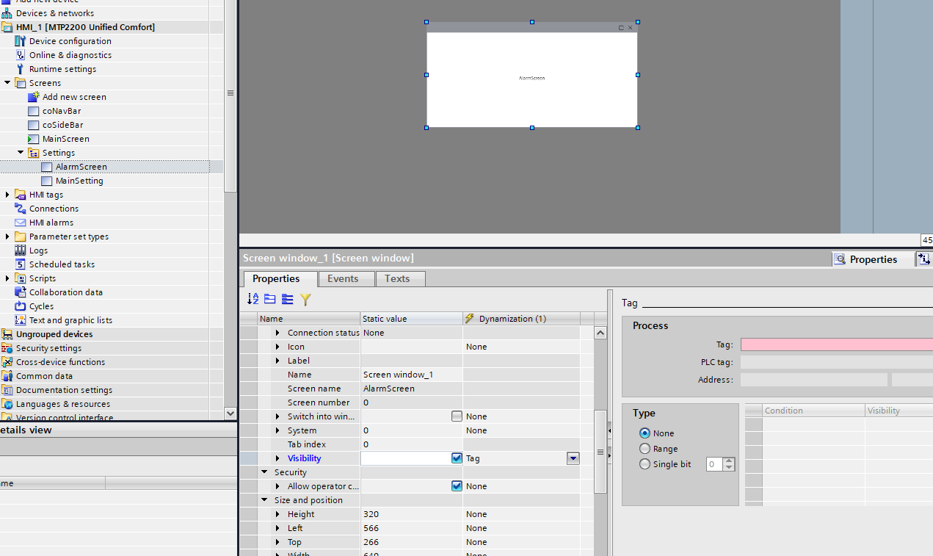Select the Single bit radio button
Viewport: 933px width, 556px height.
pyautogui.click(x=645, y=464)
